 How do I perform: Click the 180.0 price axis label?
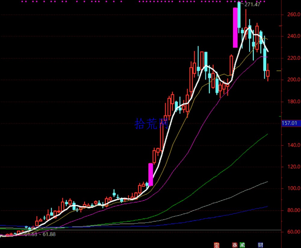point(294,102)
